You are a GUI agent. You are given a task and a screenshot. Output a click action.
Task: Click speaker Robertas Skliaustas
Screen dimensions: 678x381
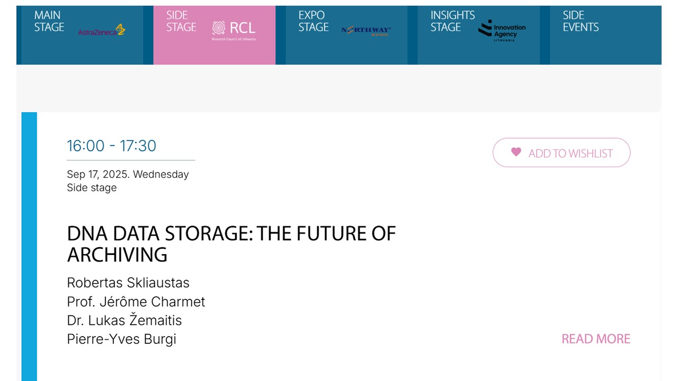point(128,283)
